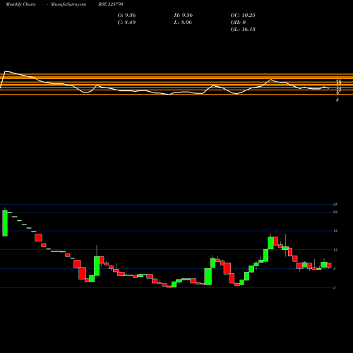Click the MunafaSutra.com label

68,4
